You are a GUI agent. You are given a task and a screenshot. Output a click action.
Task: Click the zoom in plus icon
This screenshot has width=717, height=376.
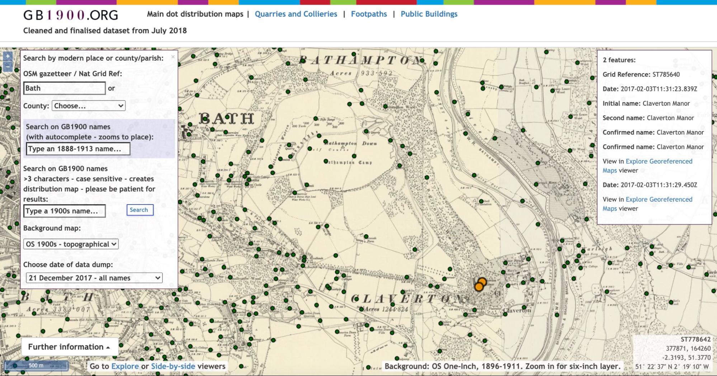[x=7, y=57]
